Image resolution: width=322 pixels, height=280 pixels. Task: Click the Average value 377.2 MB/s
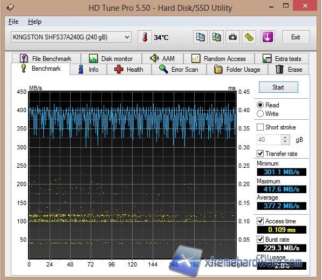(282, 206)
